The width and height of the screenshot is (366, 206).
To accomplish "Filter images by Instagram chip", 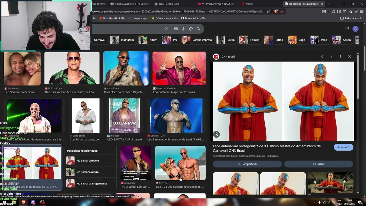I will coord(122,40).
